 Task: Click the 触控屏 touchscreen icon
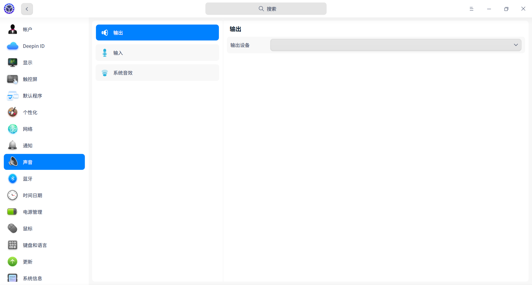click(x=12, y=79)
